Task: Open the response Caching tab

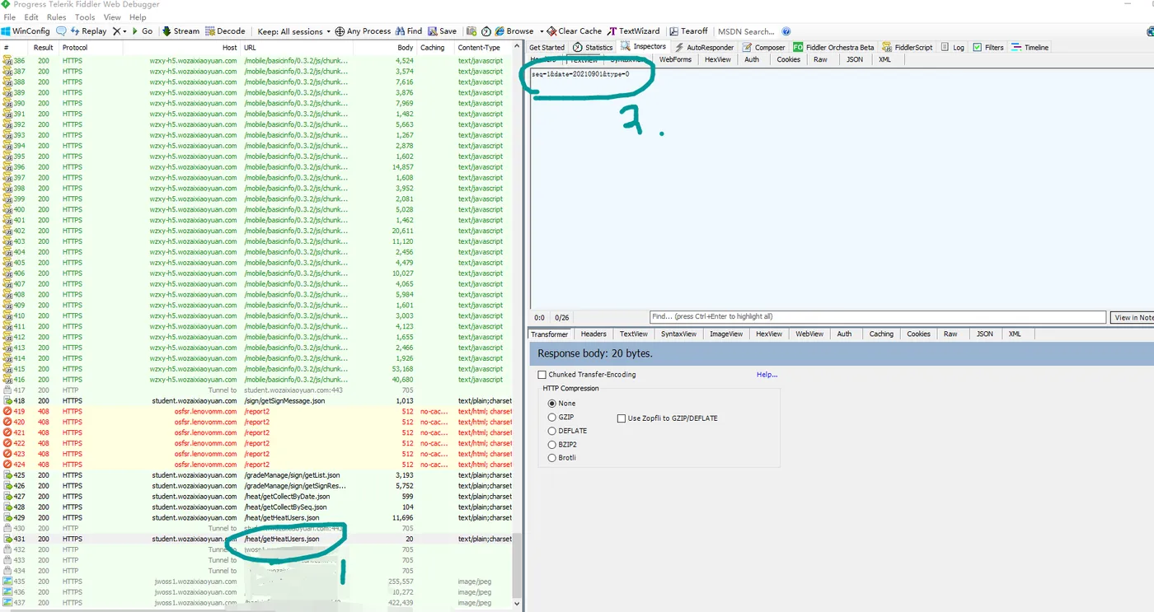Action: (881, 334)
